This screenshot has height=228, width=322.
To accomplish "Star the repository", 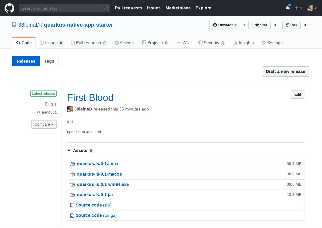I will click(261, 25).
